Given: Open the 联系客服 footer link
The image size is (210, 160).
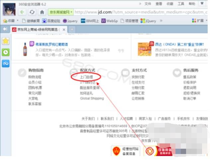Looking at the screenshot, I should click(x=35, y=104).
